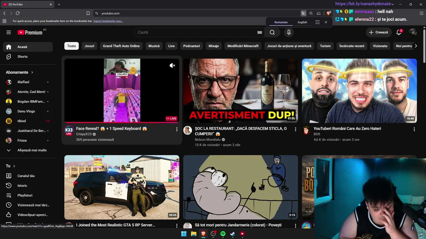Image resolution: width=426 pixels, height=239 pixels.
Task: Open tibixd subscription channel
Action: tap(28, 121)
